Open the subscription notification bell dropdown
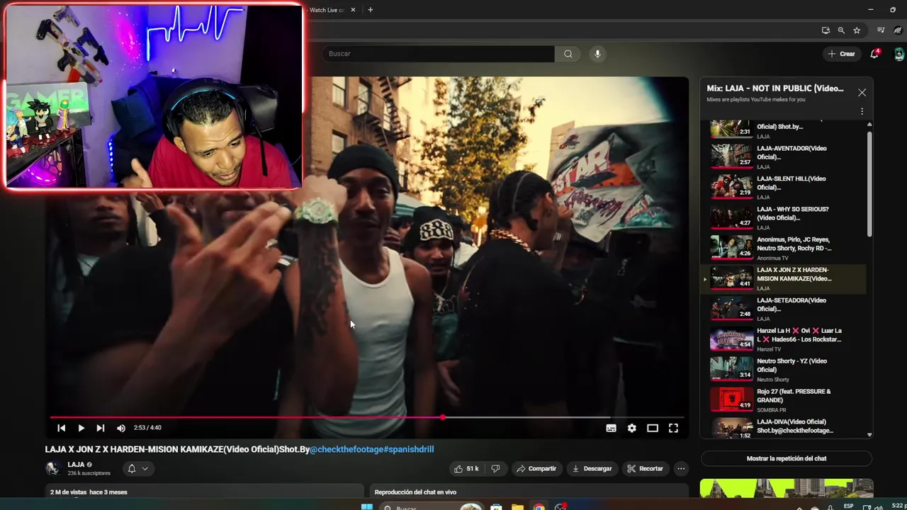The height and width of the screenshot is (510, 907). [137, 468]
